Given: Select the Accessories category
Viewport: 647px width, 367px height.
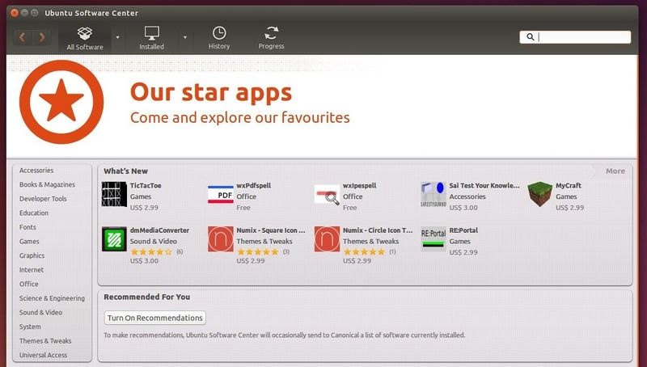Looking at the screenshot, I should click(x=36, y=171).
